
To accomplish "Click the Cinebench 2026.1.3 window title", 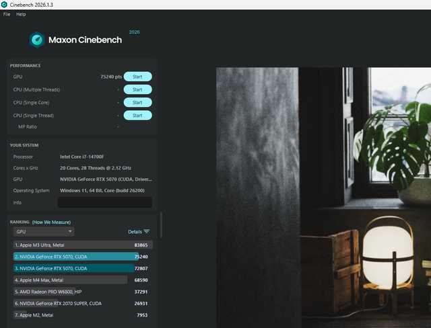I will click(x=32, y=5).
